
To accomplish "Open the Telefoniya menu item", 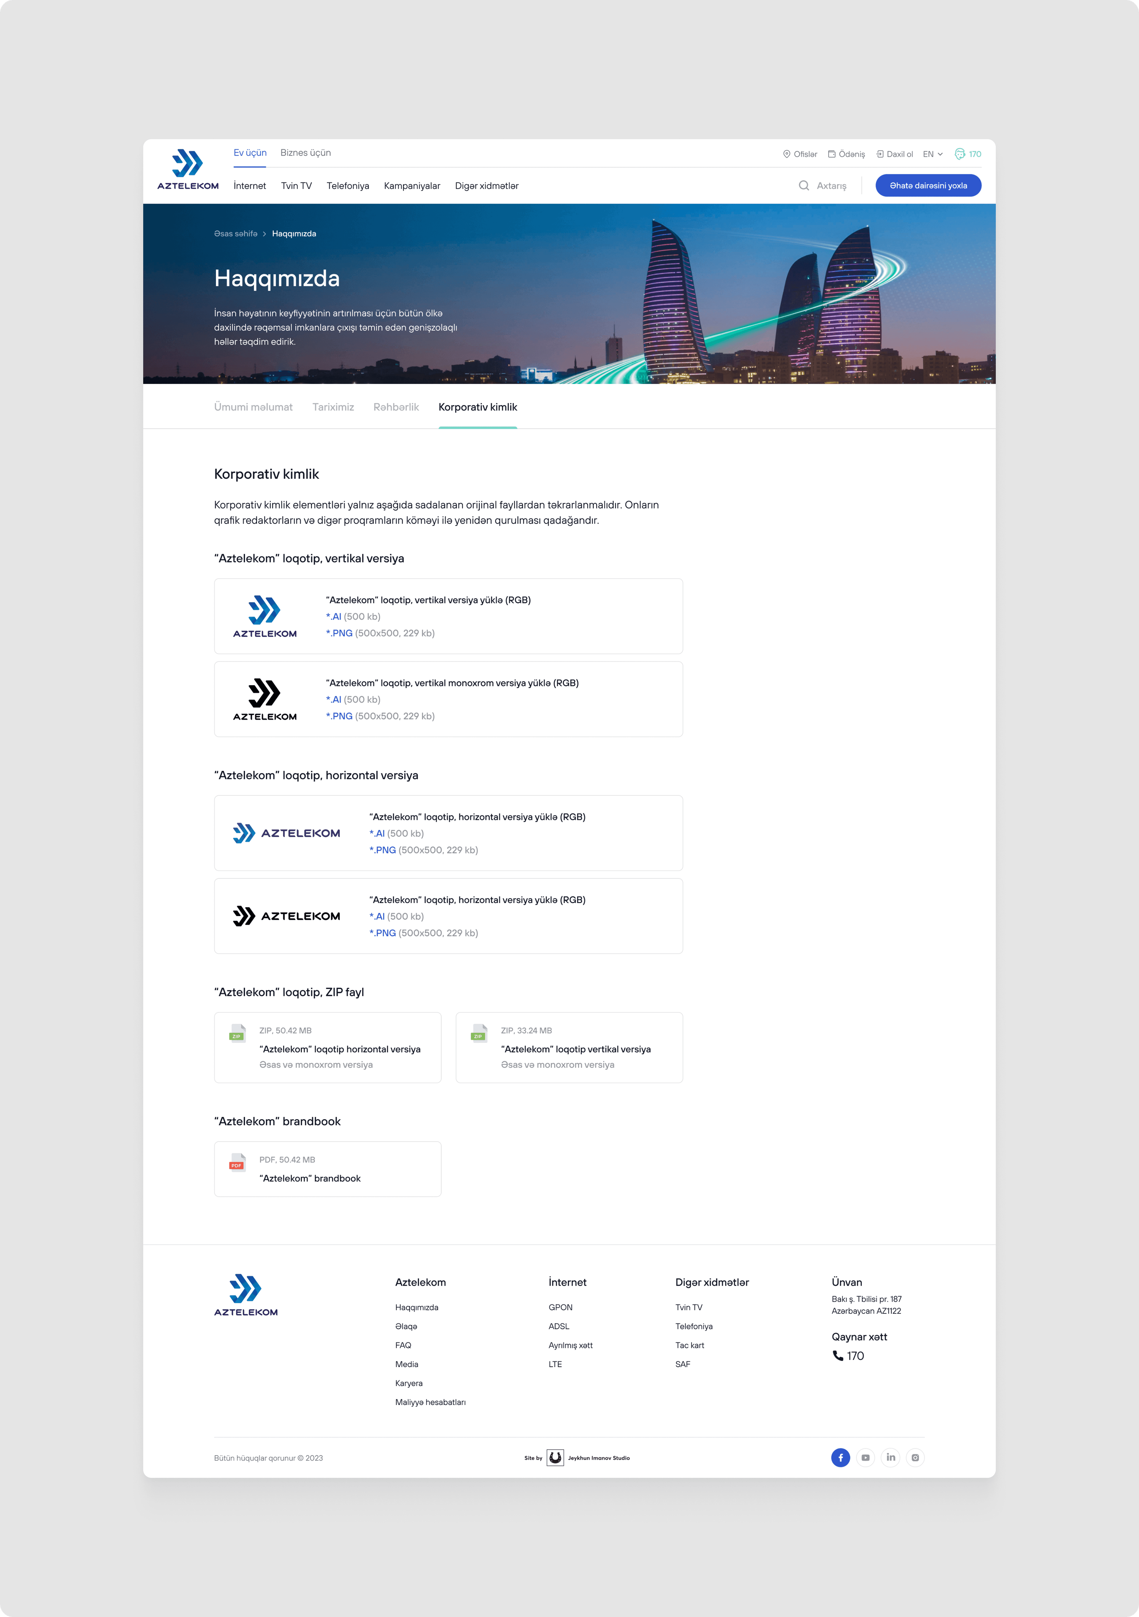I will pos(348,186).
